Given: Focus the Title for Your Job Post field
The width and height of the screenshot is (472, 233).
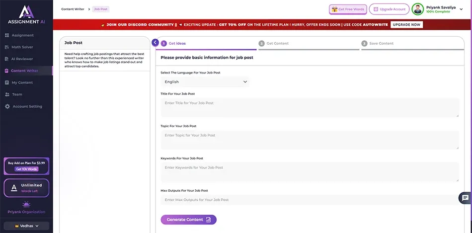Looking at the screenshot, I should [x=310, y=108].
